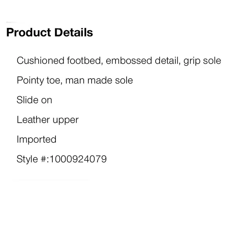The image size is (228, 228).
Task: Click the style number 1000924079
Action: (x=78, y=159)
